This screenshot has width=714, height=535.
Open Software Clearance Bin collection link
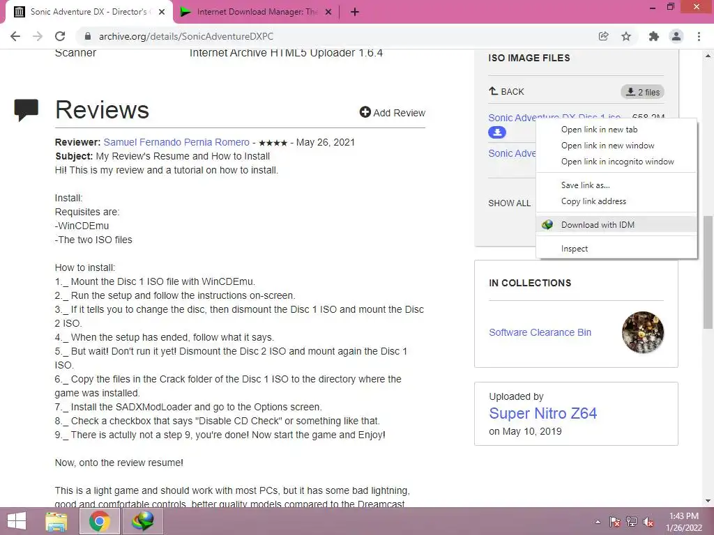[x=540, y=332]
